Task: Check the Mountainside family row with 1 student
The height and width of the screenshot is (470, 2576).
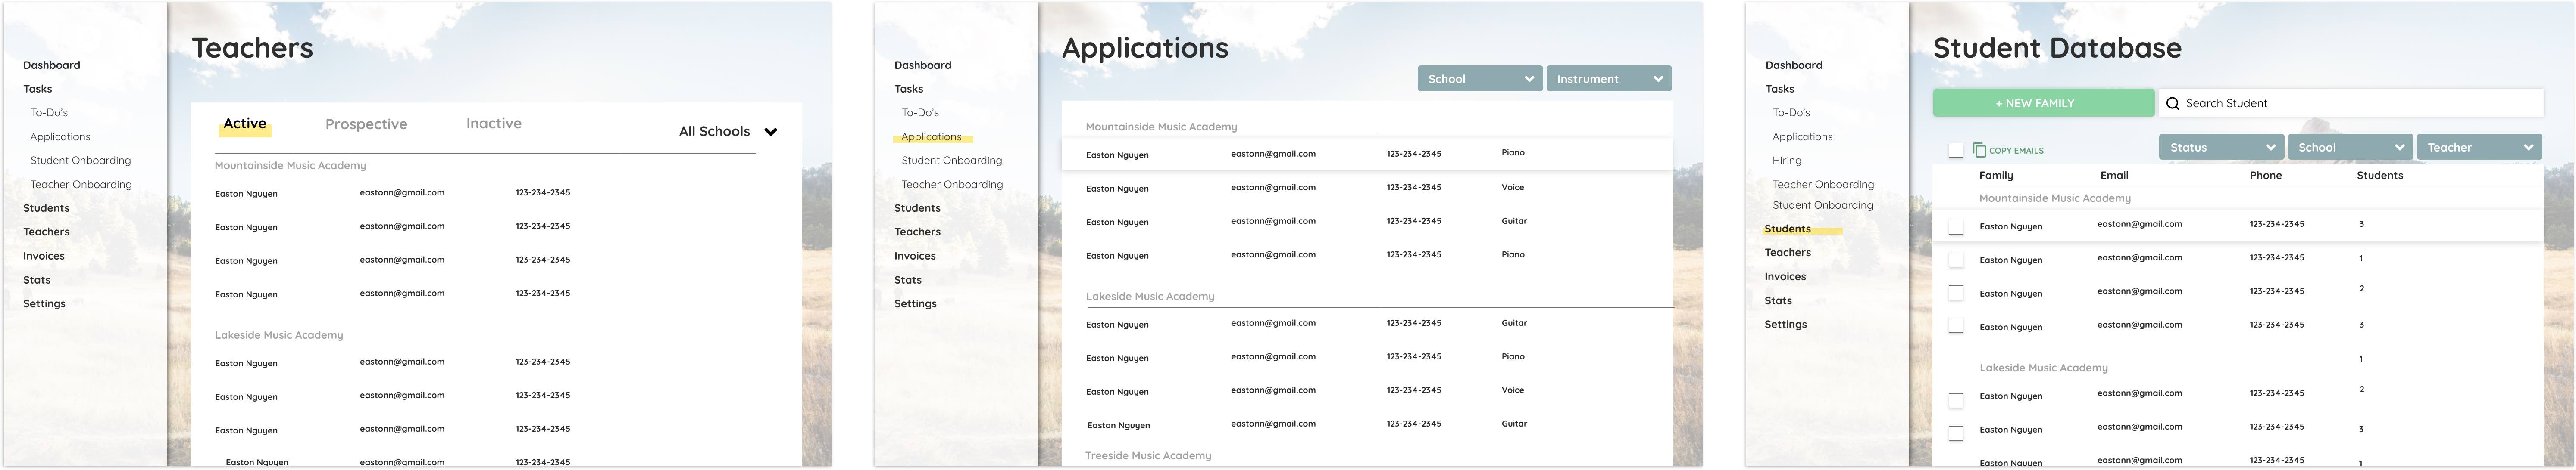Action: [1956, 260]
